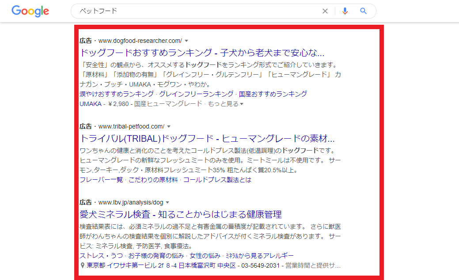Click the www.lbv.jp/analysis/dog URL text
459x280 pixels.
[131, 202]
